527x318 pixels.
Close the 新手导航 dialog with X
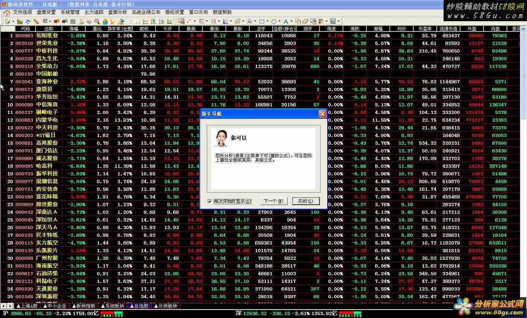point(322,114)
